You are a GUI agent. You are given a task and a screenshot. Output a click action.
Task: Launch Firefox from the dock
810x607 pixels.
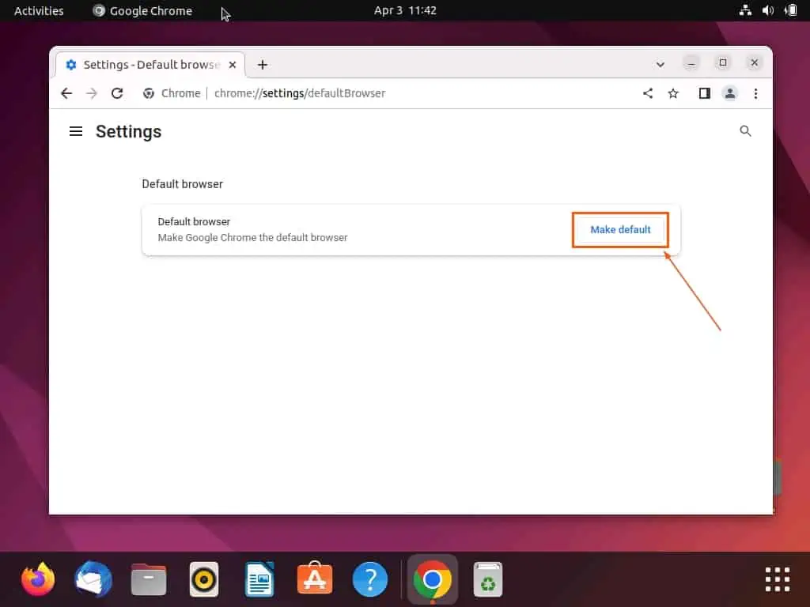point(37,579)
